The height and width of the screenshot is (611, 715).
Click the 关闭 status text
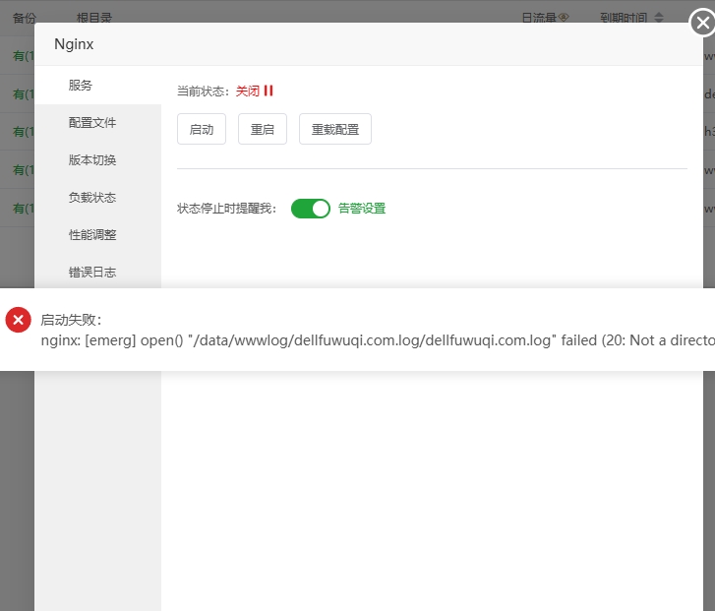[x=248, y=92]
